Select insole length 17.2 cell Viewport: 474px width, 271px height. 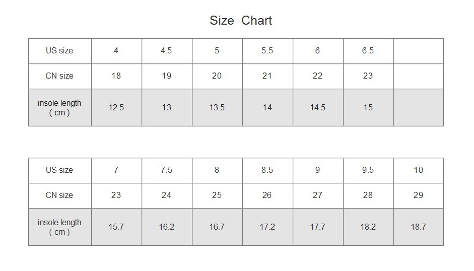pyautogui.click(x=267, y=227)
